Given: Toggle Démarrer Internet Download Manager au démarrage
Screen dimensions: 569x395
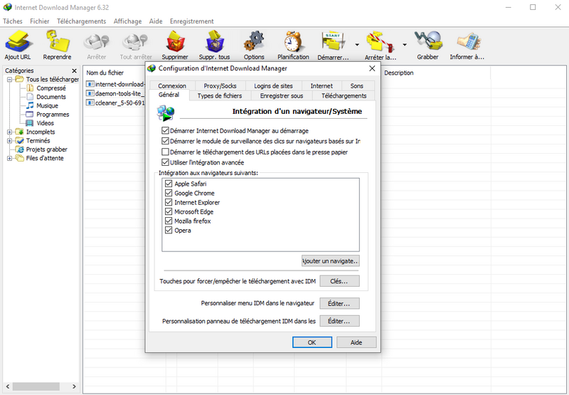Looking at the screenshot, I should pyautogui.click(x=165, y=130).
